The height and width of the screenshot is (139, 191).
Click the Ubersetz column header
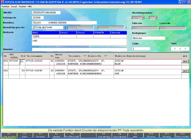tap(118, 33)
